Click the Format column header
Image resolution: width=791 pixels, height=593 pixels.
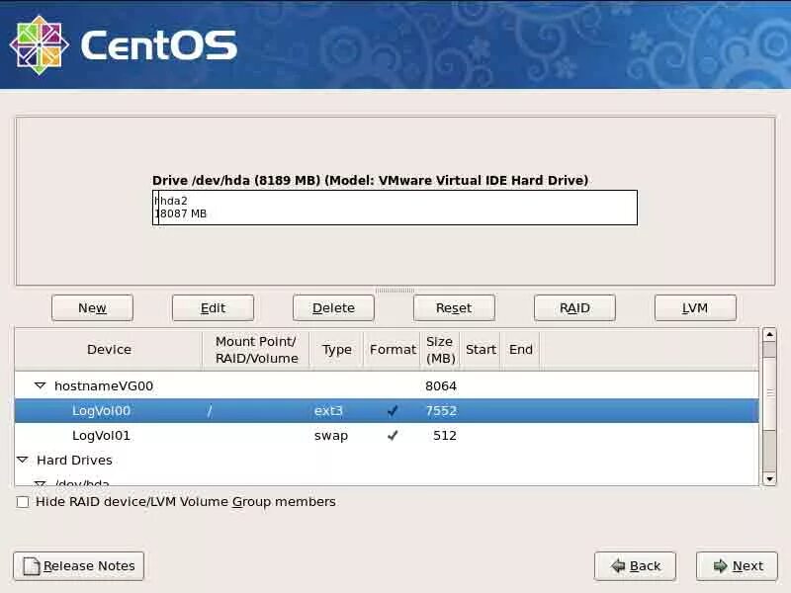pyautogui.click(x=393, y=350)
